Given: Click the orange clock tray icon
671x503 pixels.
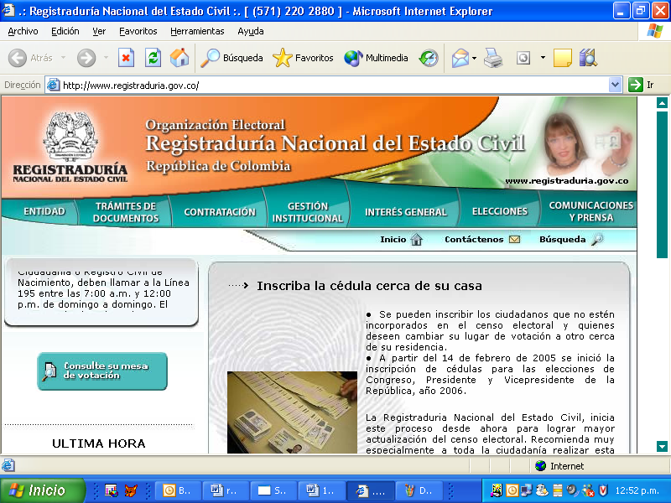Looking at the screenshot, I should [x=512, y=490].
